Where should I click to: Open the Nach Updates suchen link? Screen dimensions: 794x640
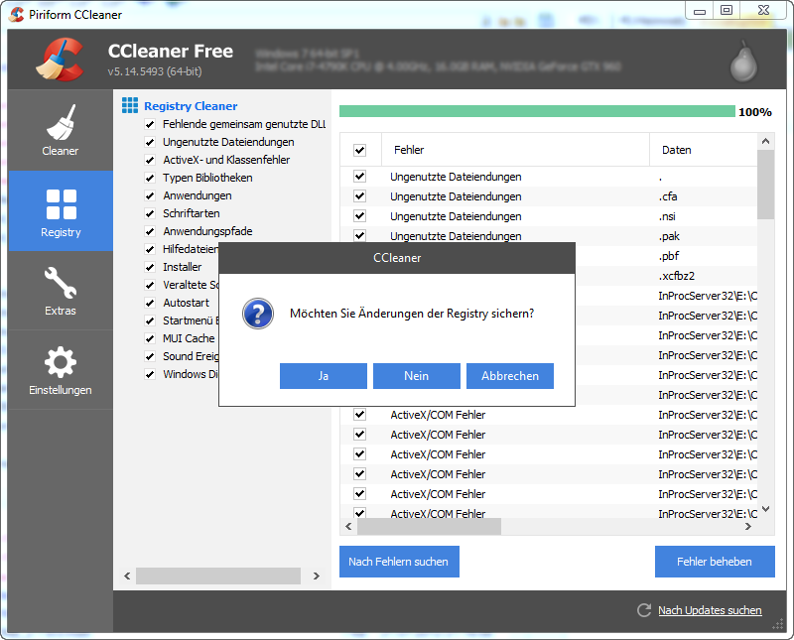[710, 610]
